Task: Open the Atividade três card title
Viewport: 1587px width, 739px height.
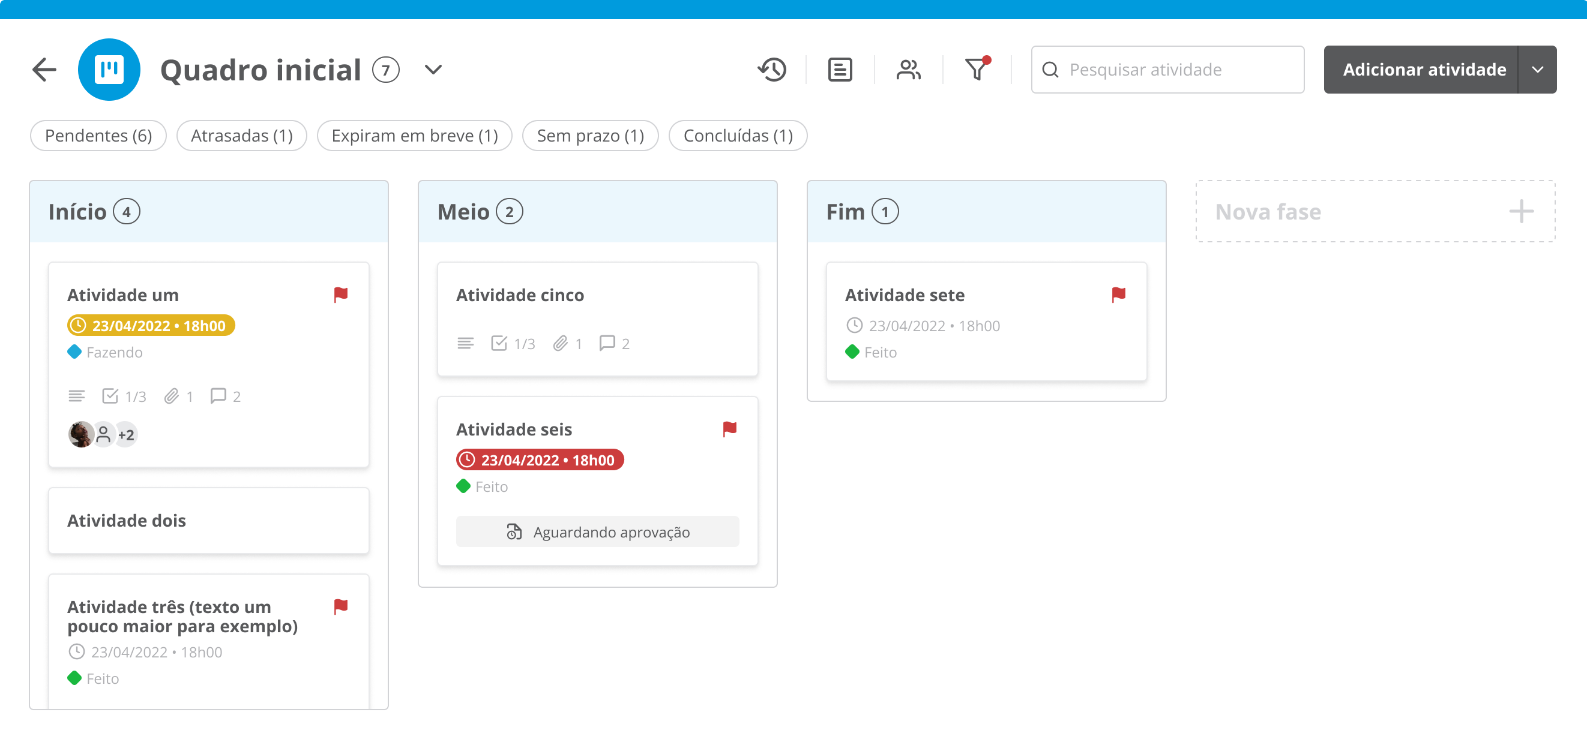Action: pos(182,617)
